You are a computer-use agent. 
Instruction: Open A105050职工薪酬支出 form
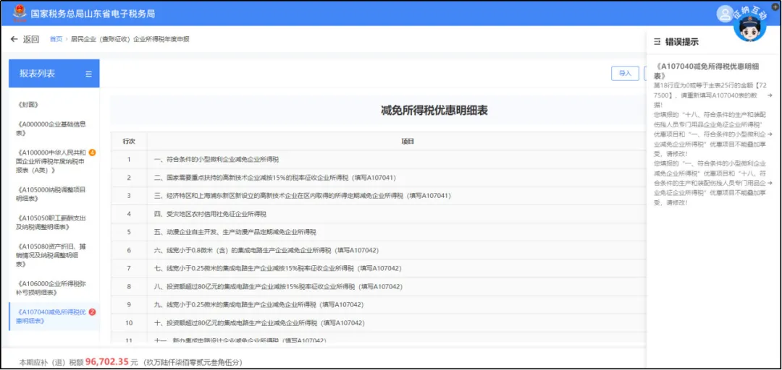tap(51, 222)
